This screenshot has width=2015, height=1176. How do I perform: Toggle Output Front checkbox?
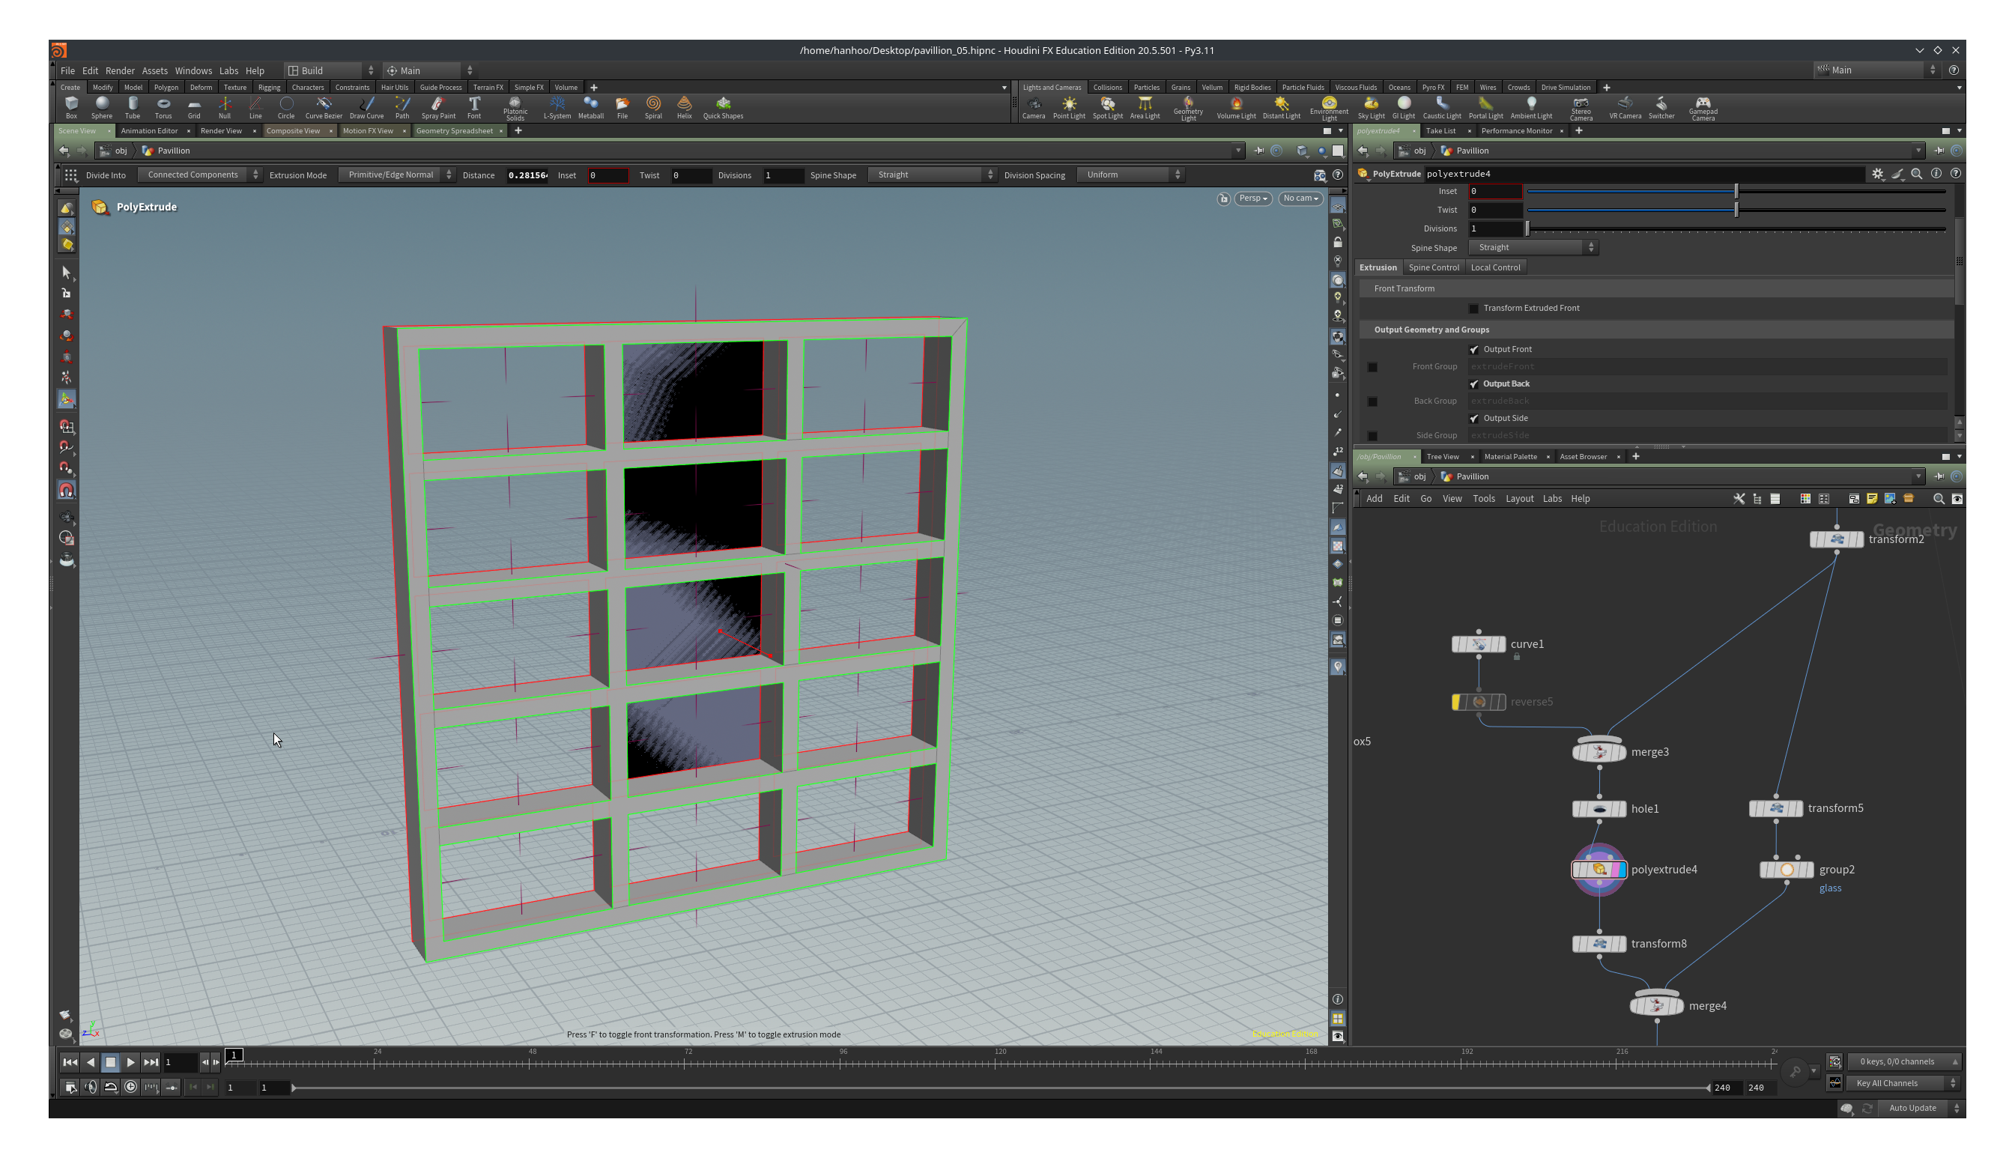(x=1473, y=348)
